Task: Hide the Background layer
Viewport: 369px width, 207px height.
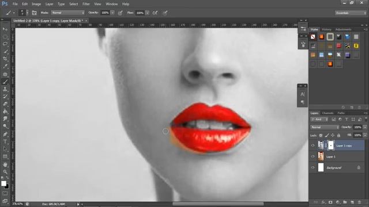Action: pyautogui.click(x=312, y=167)
